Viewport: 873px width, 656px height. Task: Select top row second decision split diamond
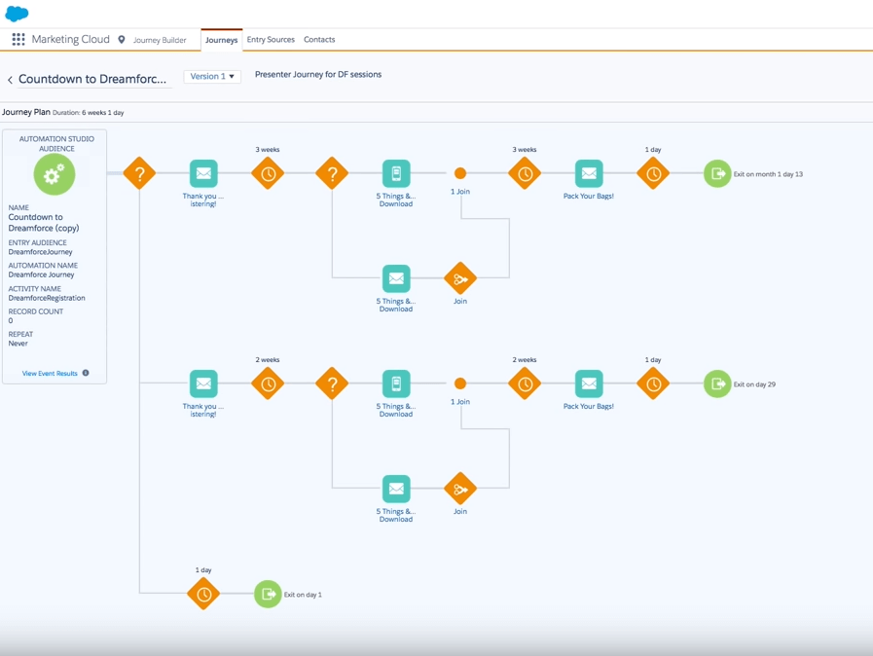(332, 174)
